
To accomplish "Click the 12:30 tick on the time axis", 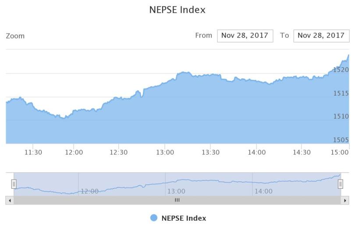I will [119, 152].
